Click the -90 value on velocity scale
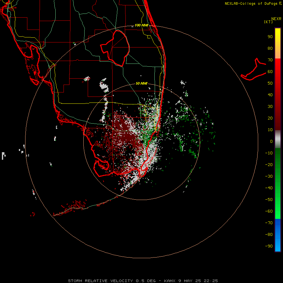The width and height of the screenshot is (283, 283). click(x=269, y=246)
